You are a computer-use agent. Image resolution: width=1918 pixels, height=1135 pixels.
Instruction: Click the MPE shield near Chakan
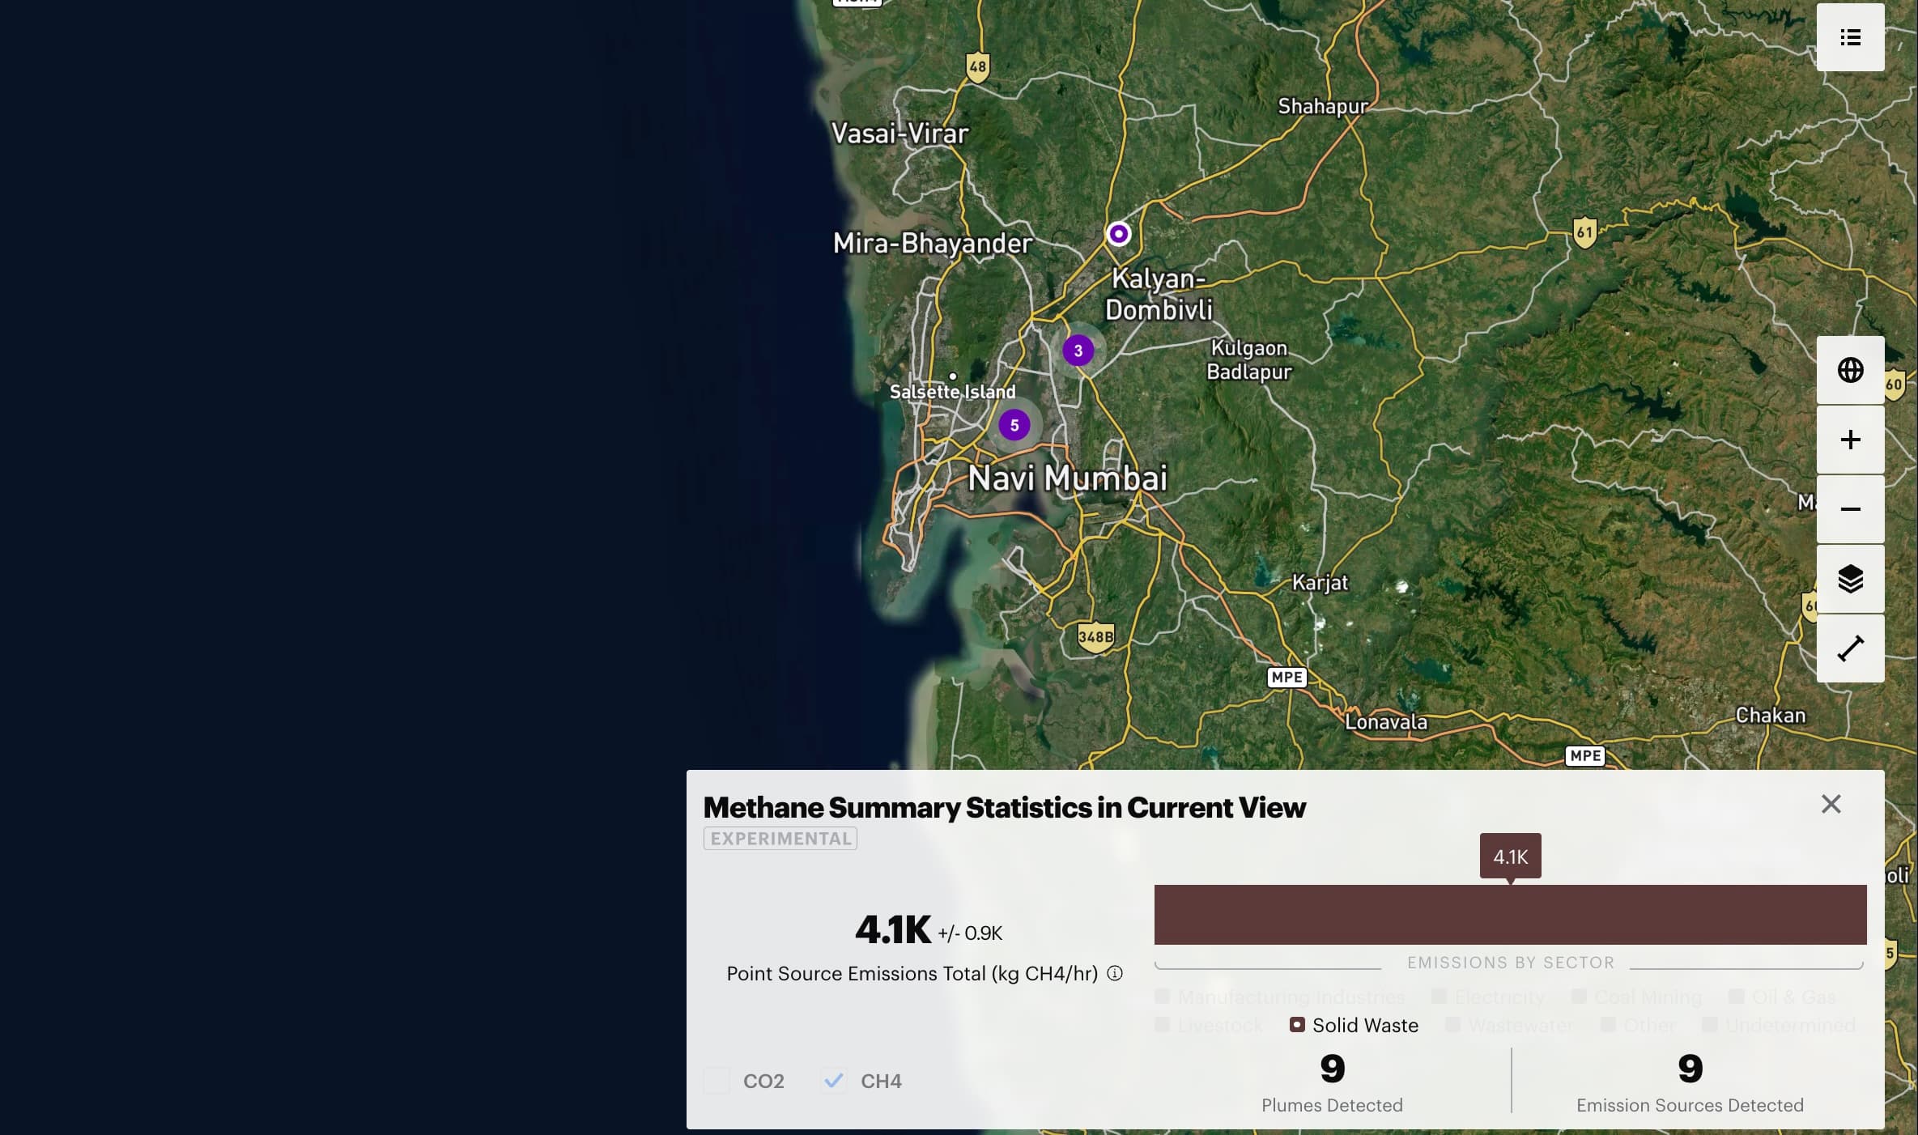(1584, 756)
